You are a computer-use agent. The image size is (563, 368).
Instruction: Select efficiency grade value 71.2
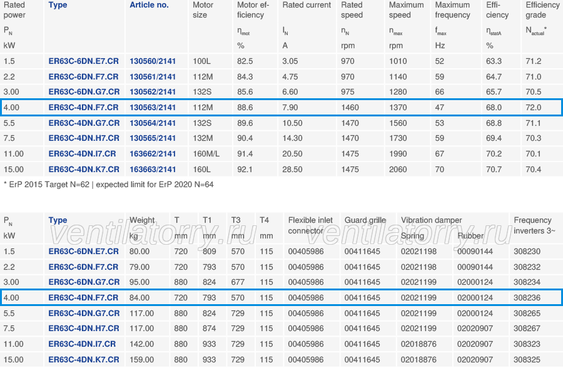533,61
